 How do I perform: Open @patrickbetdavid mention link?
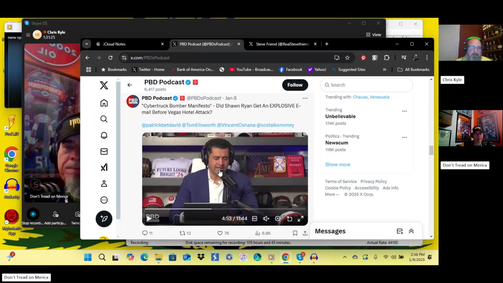[x=161, y=125]
